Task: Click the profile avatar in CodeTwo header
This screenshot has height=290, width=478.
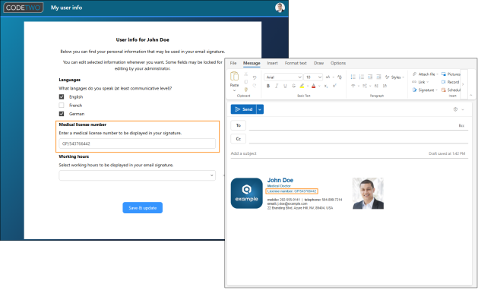Action: (280, 8)
